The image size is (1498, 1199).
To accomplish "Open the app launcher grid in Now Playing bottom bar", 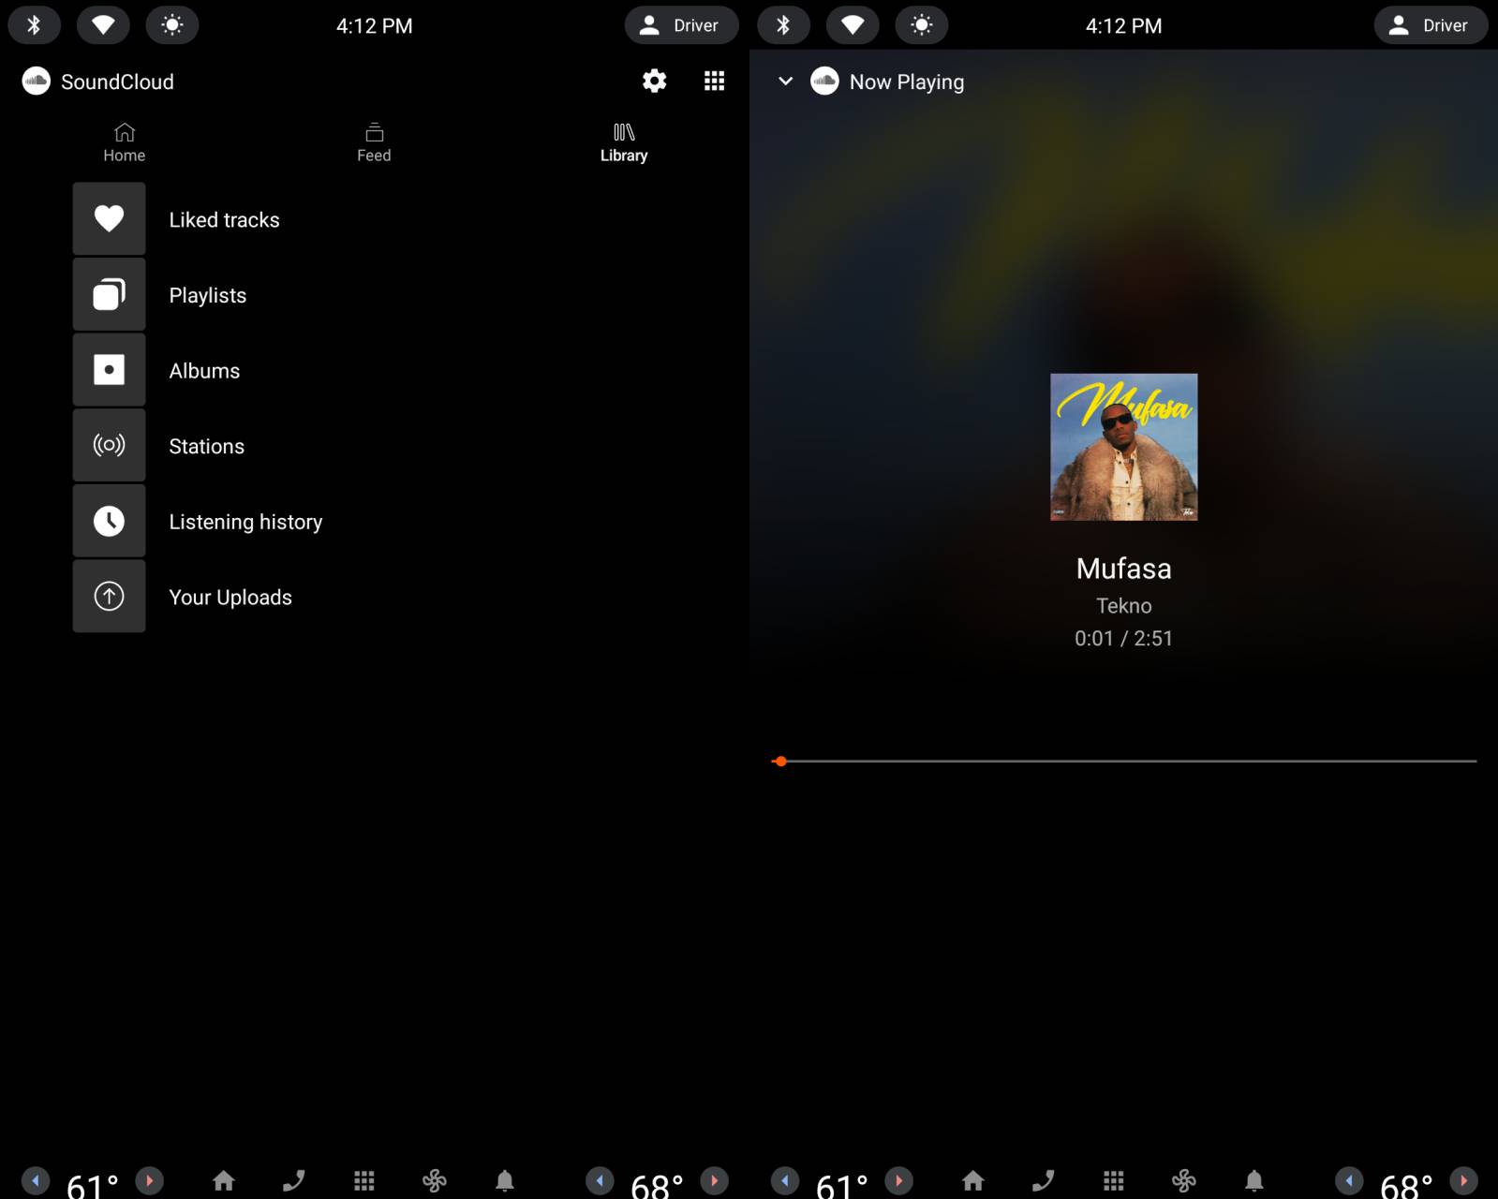I will [x=1114, y=1180].
